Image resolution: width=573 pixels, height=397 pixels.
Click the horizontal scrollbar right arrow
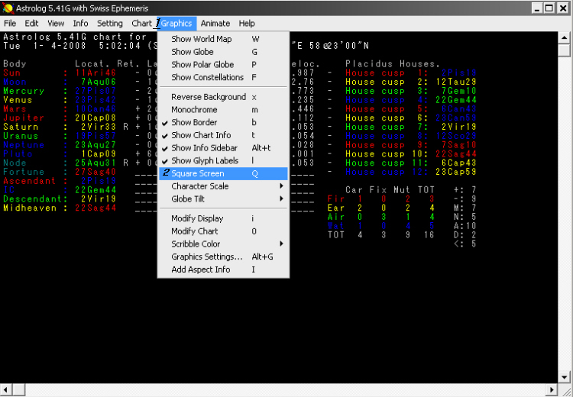[x=552, y=389]
